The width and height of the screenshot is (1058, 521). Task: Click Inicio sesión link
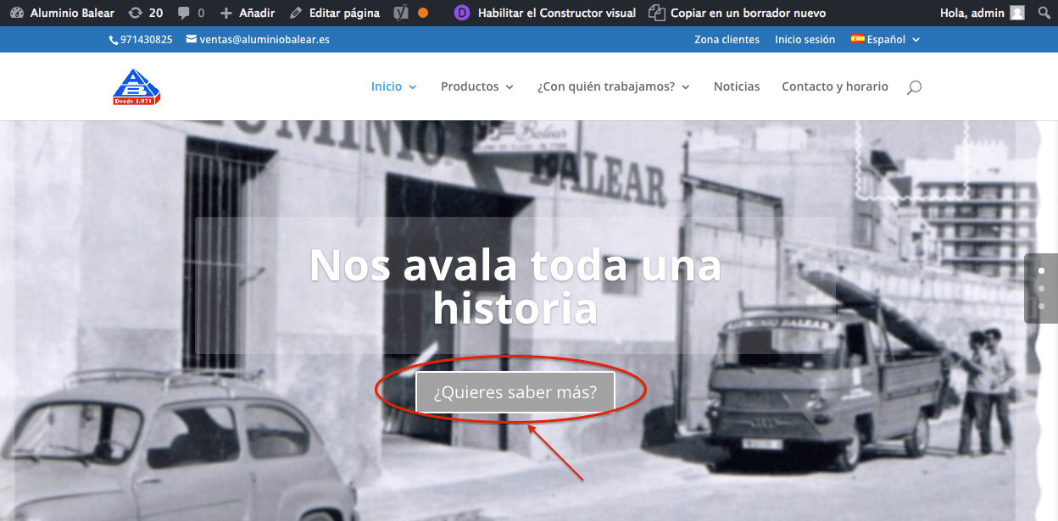[x=805, y=40]
